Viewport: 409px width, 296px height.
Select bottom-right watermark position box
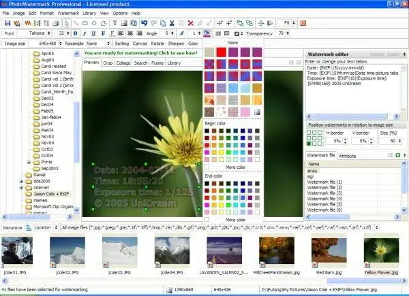pos(320,144)
